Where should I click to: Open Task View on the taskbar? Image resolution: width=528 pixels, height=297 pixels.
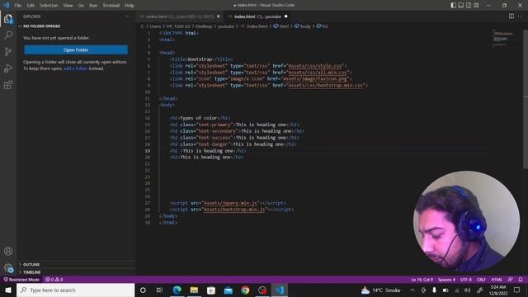coord(159,290)
